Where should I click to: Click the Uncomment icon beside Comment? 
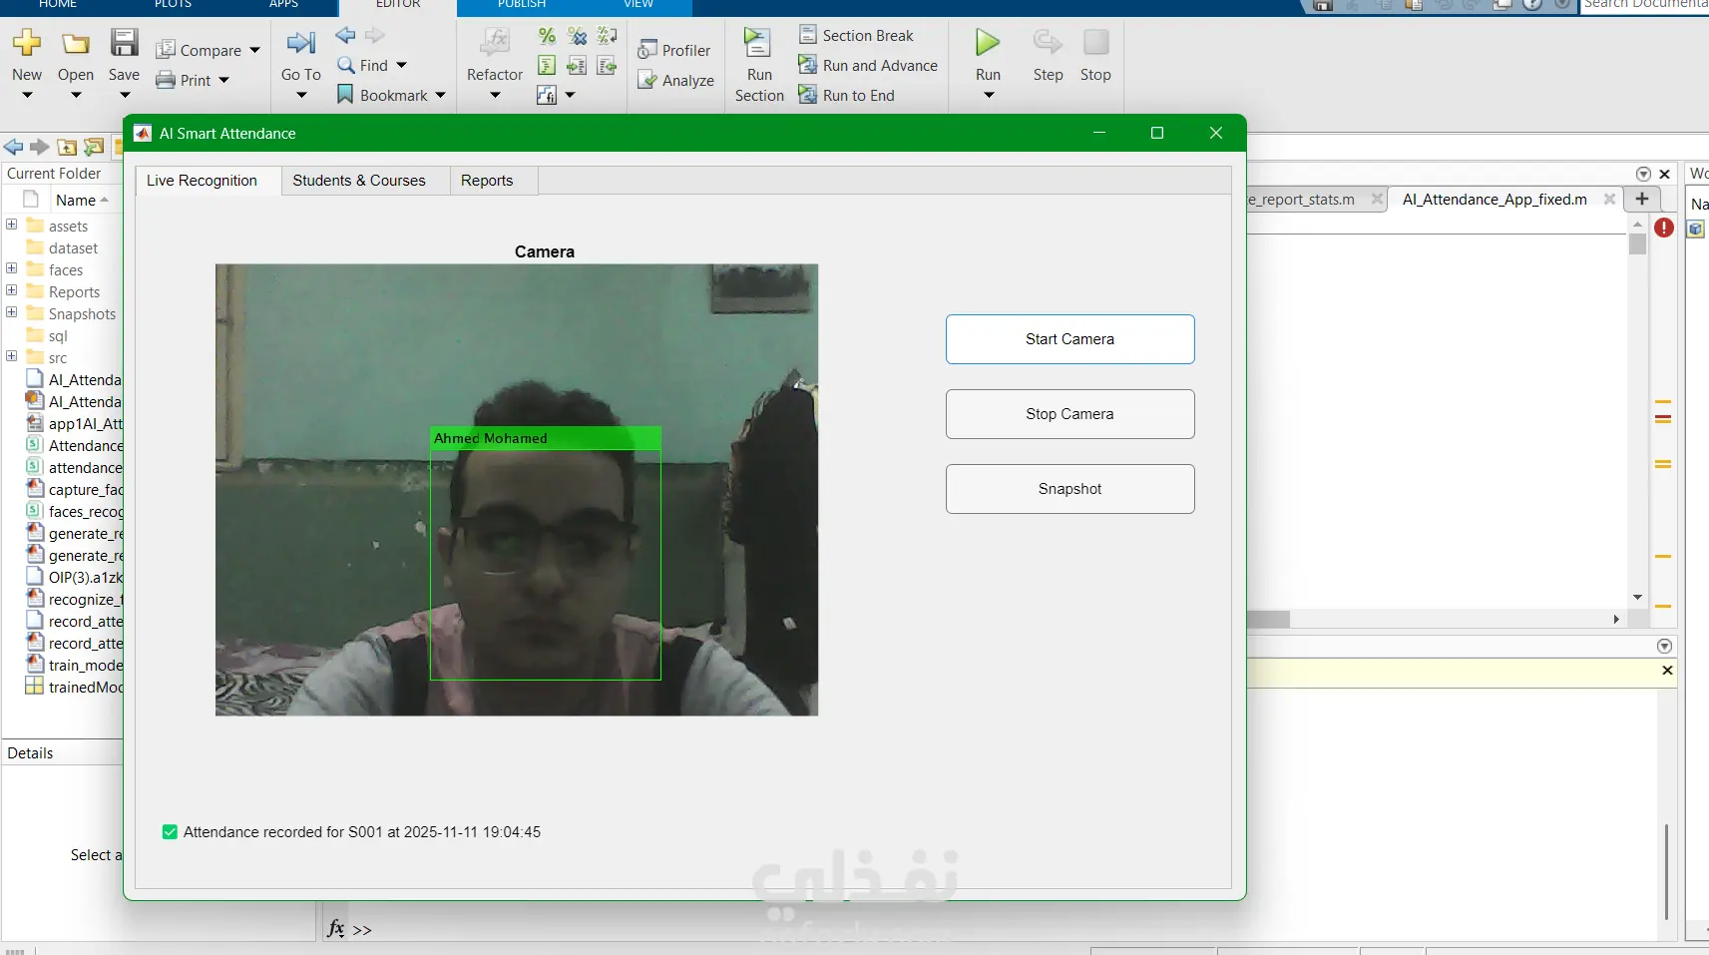pyautogui.click(x=577, y=36)
